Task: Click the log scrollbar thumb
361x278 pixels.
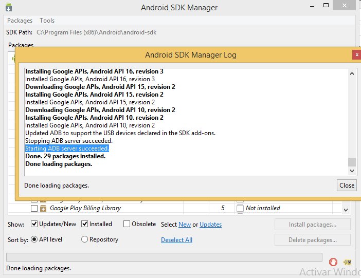Action: point(352,162)
